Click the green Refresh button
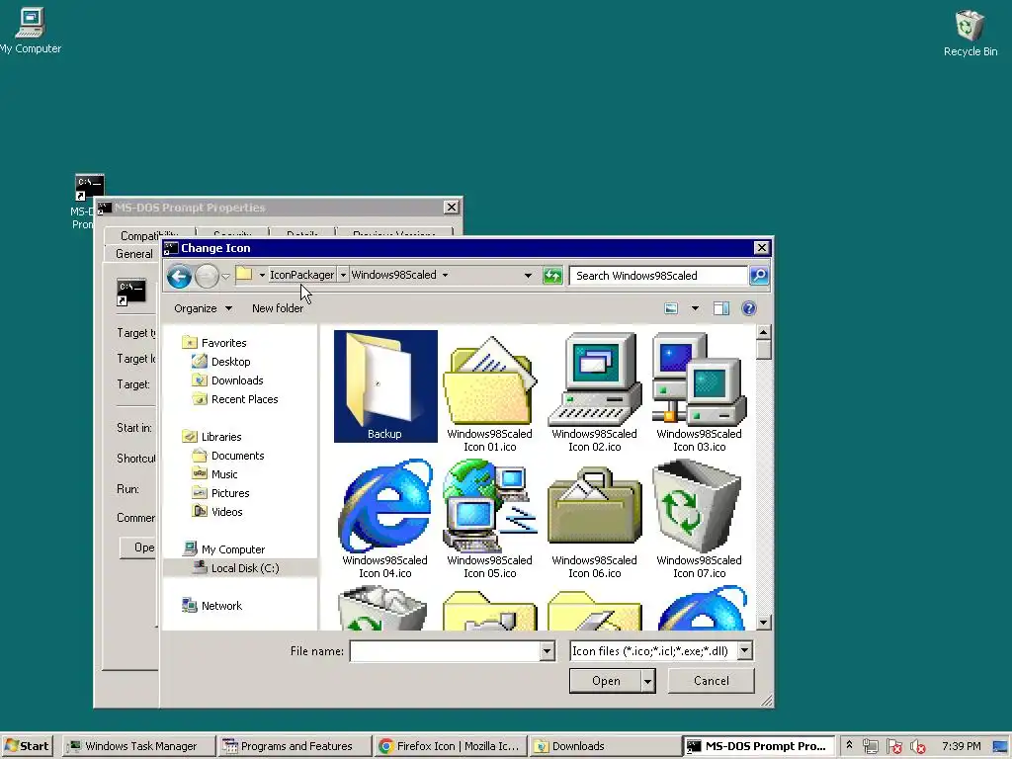The image size is (1012, 759). coord(552,276)
